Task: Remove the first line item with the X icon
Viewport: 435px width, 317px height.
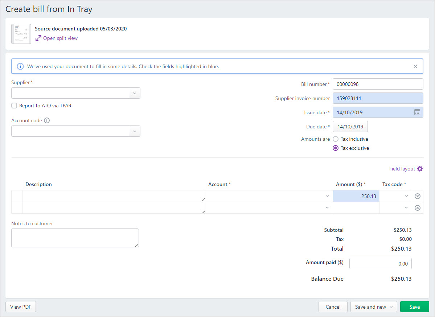Action: 417,196
